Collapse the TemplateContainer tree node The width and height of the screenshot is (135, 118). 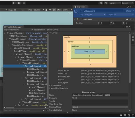(x=9, y=45)
